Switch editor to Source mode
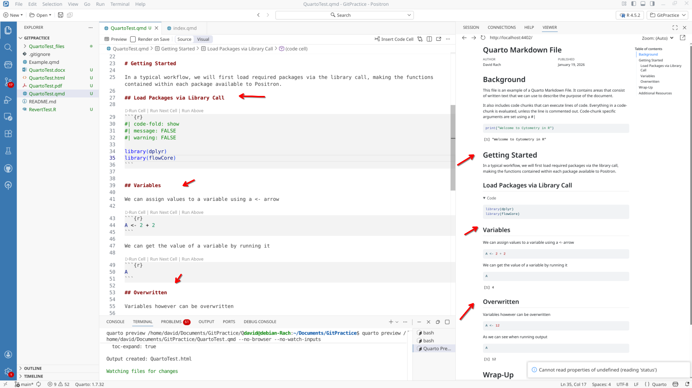Screen dimensions: 692x388 point(184,39)
